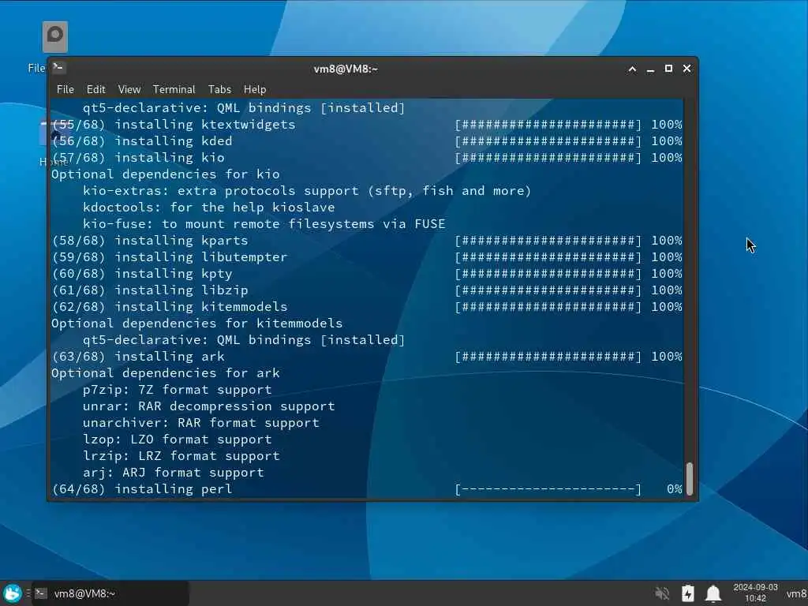Click the line 'lrzip: LRZ format support'
The width and height of the screenshot is (808, 606).
tap(181, 456)
